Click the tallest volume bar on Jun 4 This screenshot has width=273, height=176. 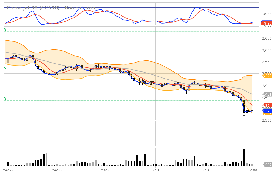[244, 157]
